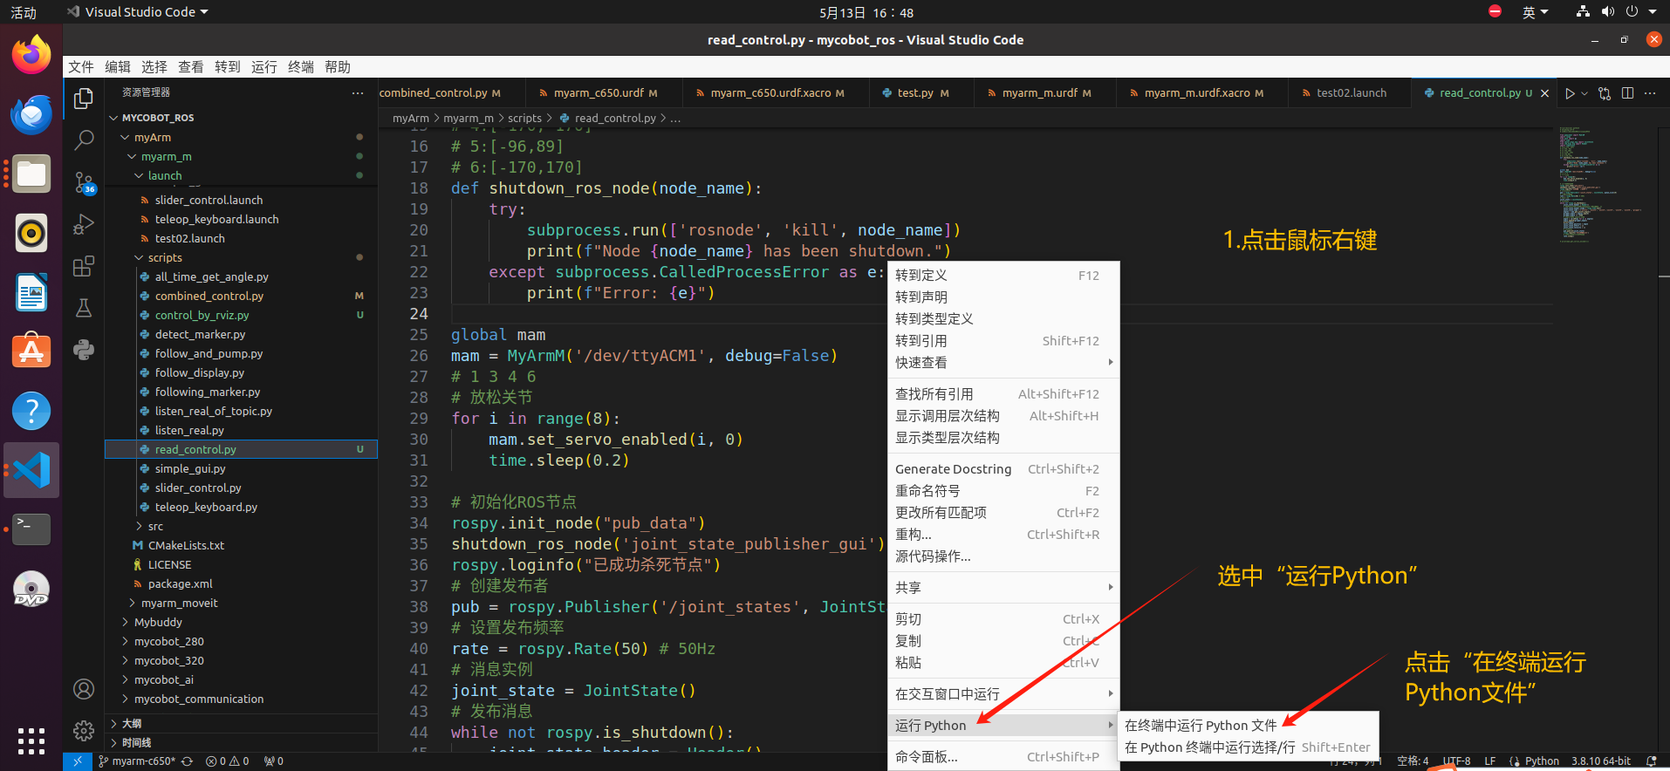
Task: Open Rhythmbox from the dock
Action: click(31, 233)
